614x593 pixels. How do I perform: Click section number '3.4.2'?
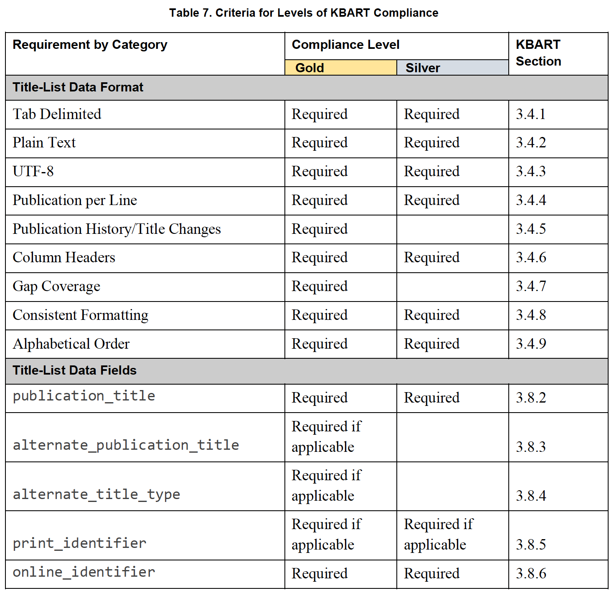(x=531, y=142)
